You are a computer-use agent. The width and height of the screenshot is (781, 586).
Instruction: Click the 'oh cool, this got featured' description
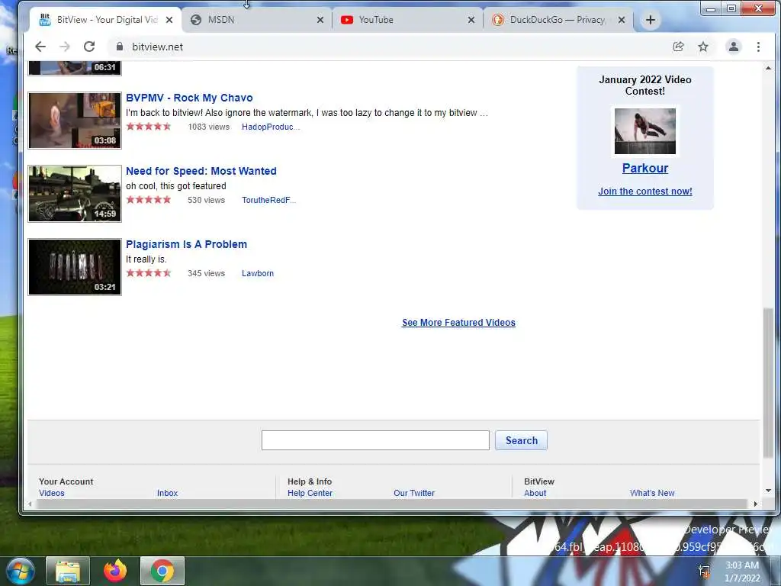click(176, 186)
